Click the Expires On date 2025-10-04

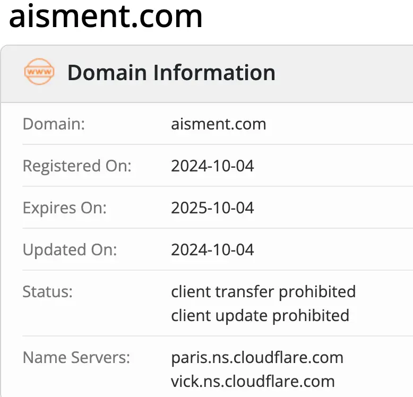click(212, 208)
